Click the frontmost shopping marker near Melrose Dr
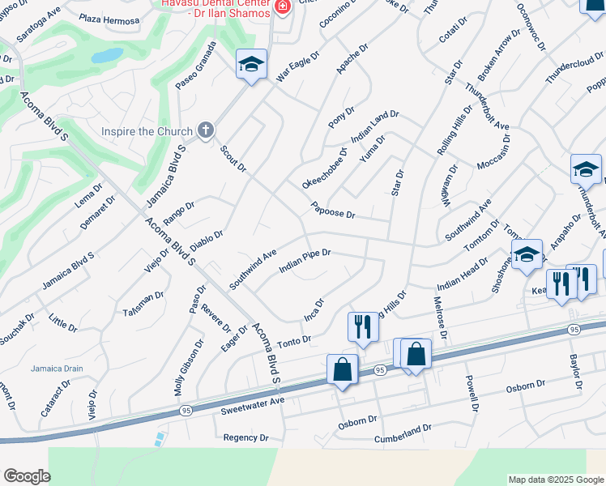 coord(416,354)
